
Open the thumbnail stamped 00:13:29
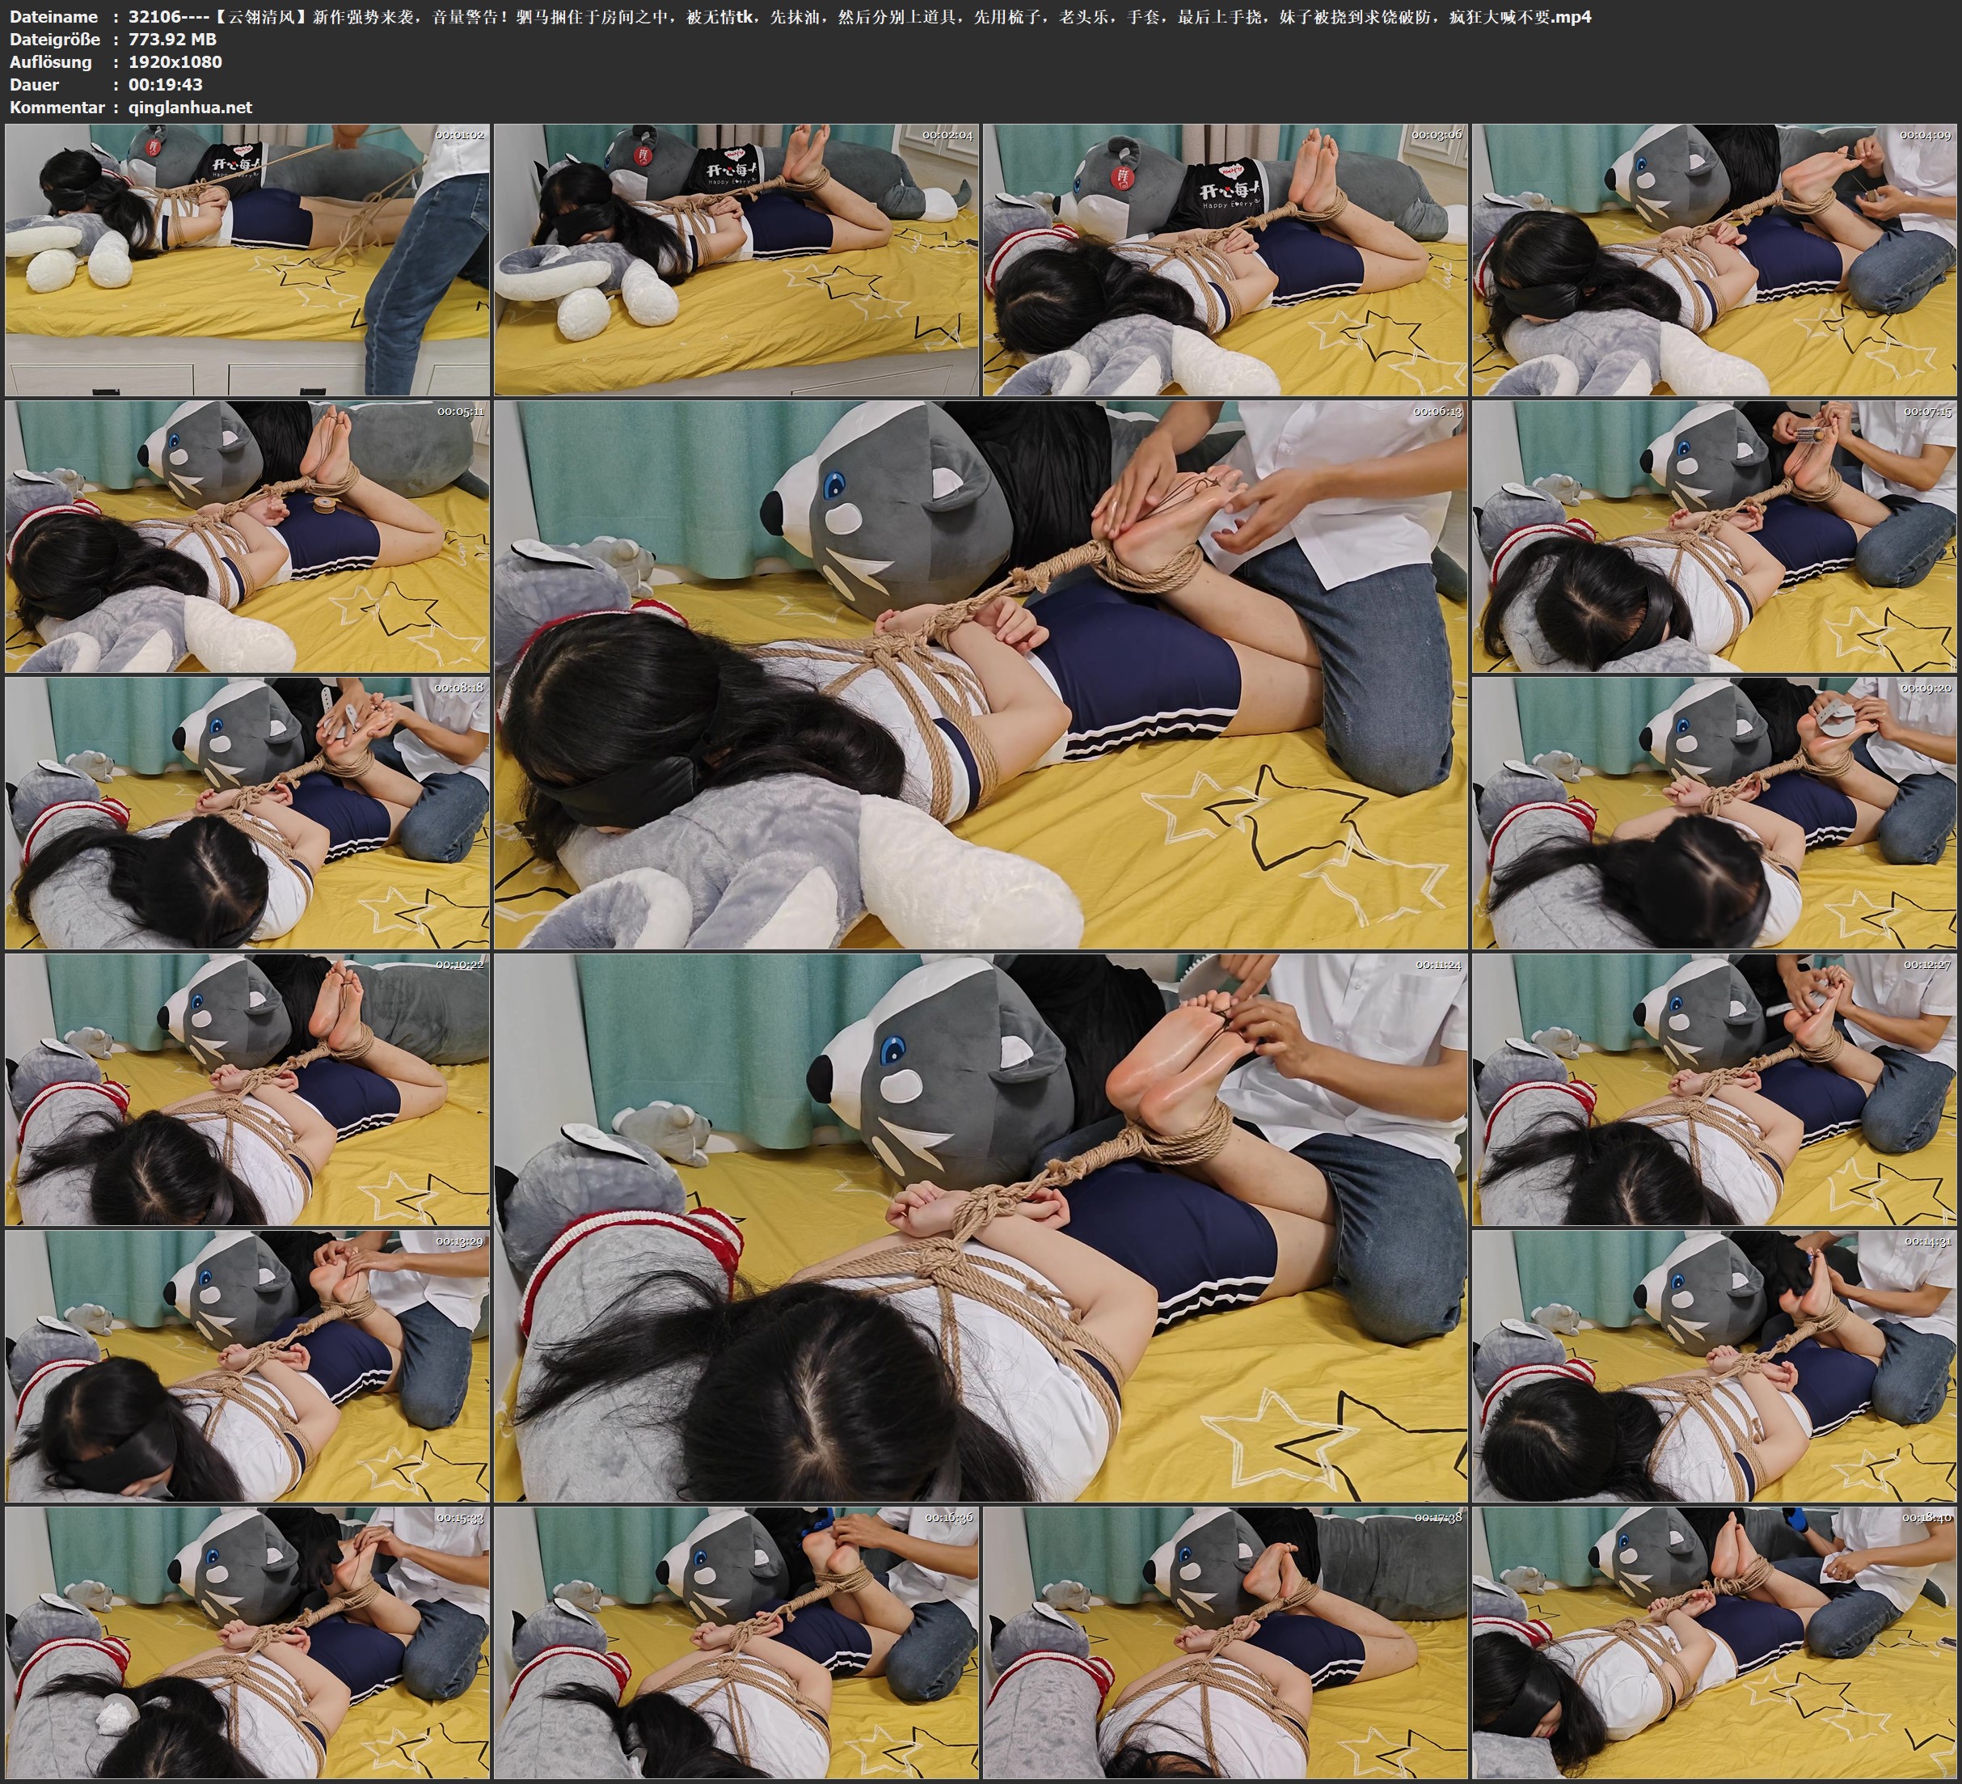pyautogui.click(x=247, y=1366)
